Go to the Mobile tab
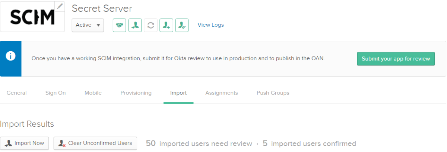447x152 pixels. (93, 93)
